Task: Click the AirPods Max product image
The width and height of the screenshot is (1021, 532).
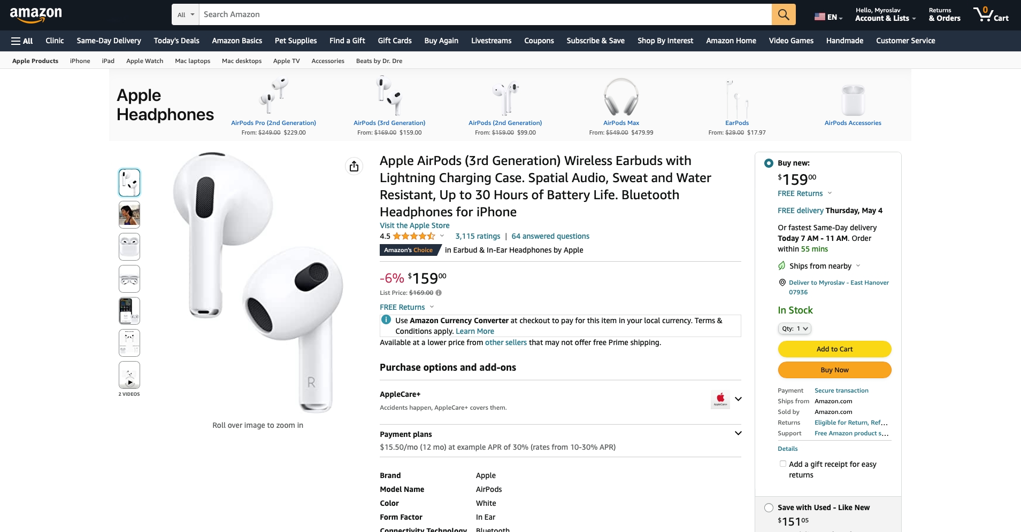Action: tap(621, 97)
